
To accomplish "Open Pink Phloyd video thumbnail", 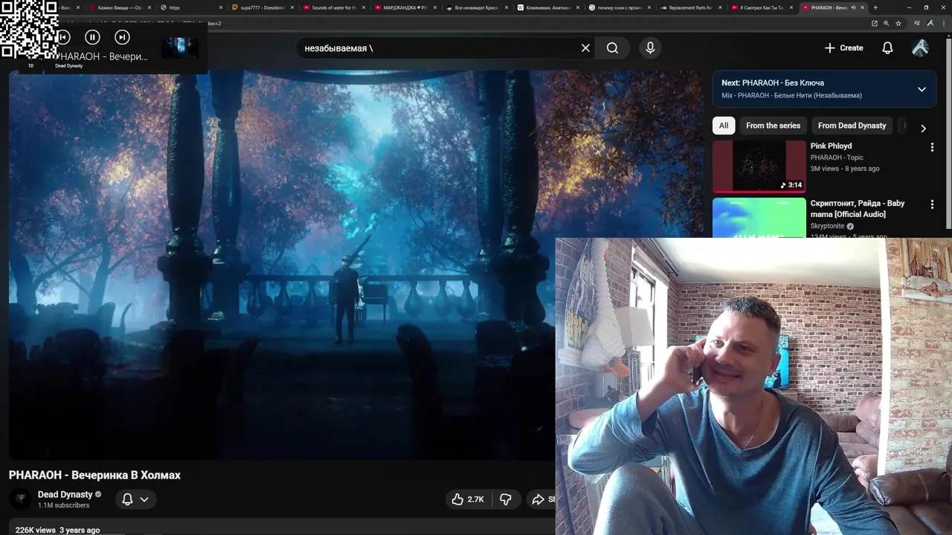I will [759, 166].
